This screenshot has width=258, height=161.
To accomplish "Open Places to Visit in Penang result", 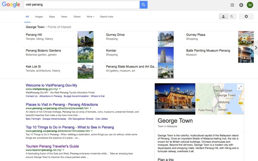I will [x=62, y=104].
